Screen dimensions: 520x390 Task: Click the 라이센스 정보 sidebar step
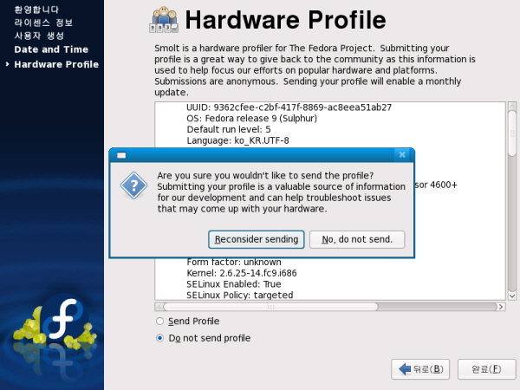click(43, 23)
